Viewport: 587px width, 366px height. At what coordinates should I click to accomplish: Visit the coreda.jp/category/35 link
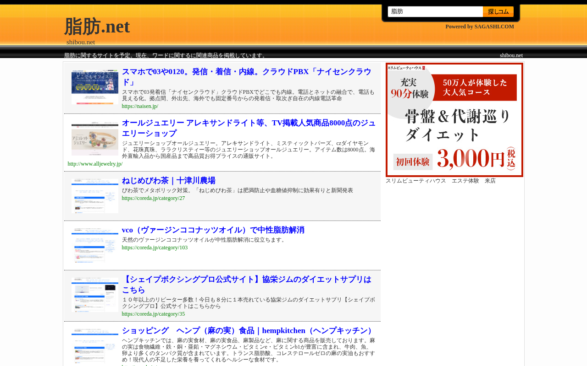tap(153, 314)
